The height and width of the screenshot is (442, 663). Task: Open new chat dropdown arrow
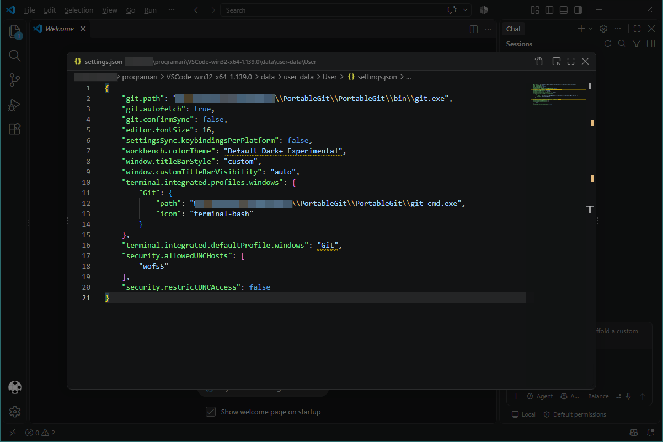590,29
